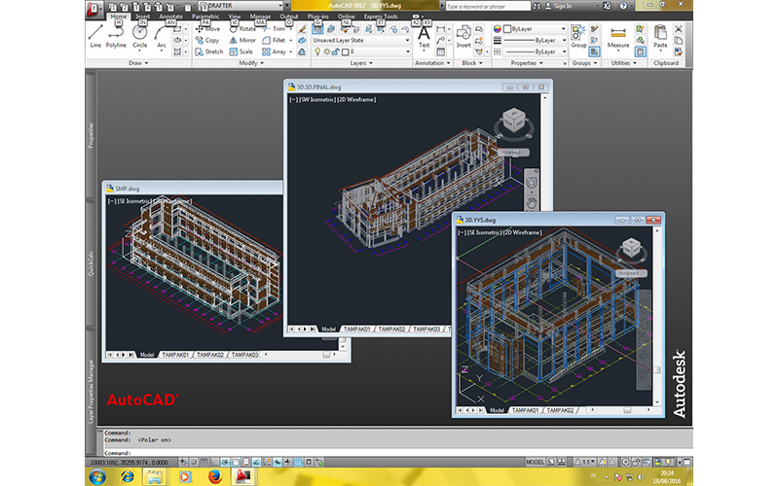This screenshot has width=779, height=486.
Task: Toggle the layer freeze sun icon in Layers panel
Action: 326,52
